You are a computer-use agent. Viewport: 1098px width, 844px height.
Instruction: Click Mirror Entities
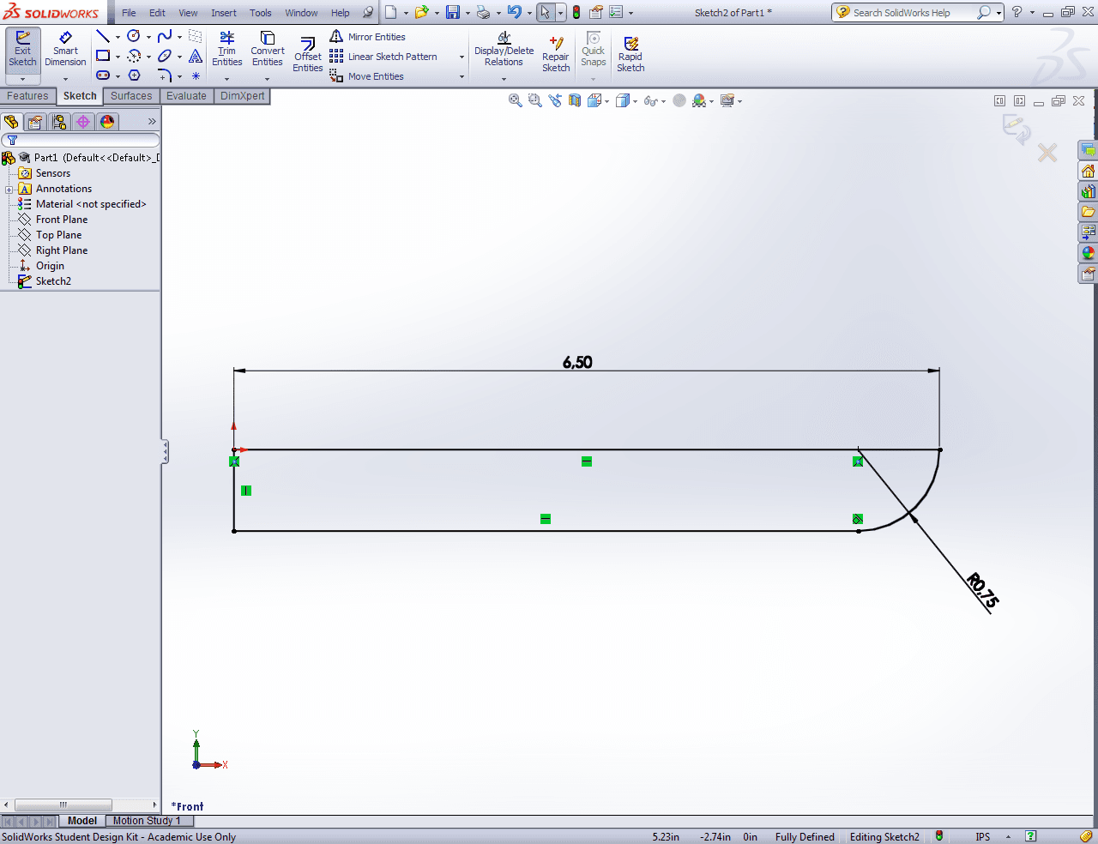coord(368,37)
